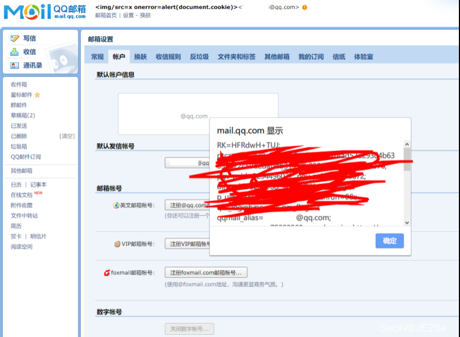460x337 pixels.
Task: Click the red foxmail icon
Action: [107, 273]
